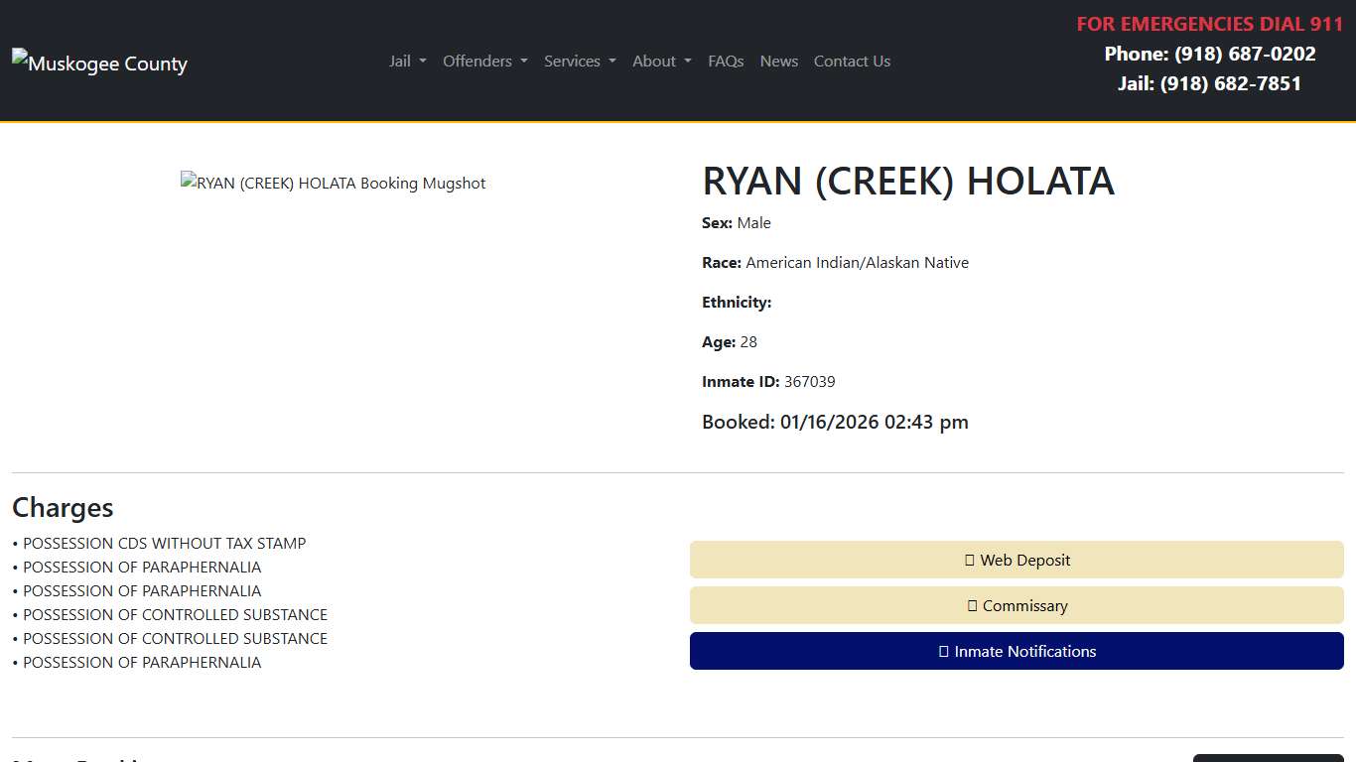Call the Jail number (918) 682-7851

coord(1231,83)
